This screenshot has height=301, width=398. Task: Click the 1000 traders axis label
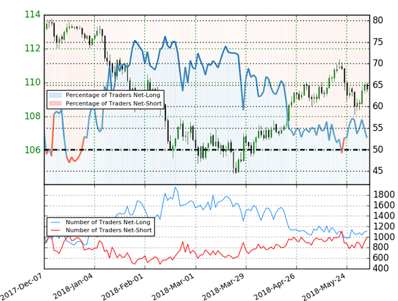tap(384, 237)
